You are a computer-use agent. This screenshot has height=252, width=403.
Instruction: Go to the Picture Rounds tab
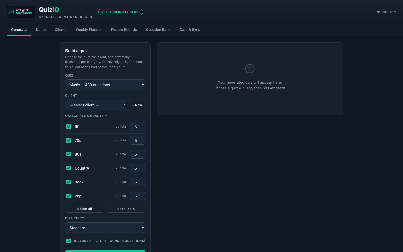pos(124,30)
